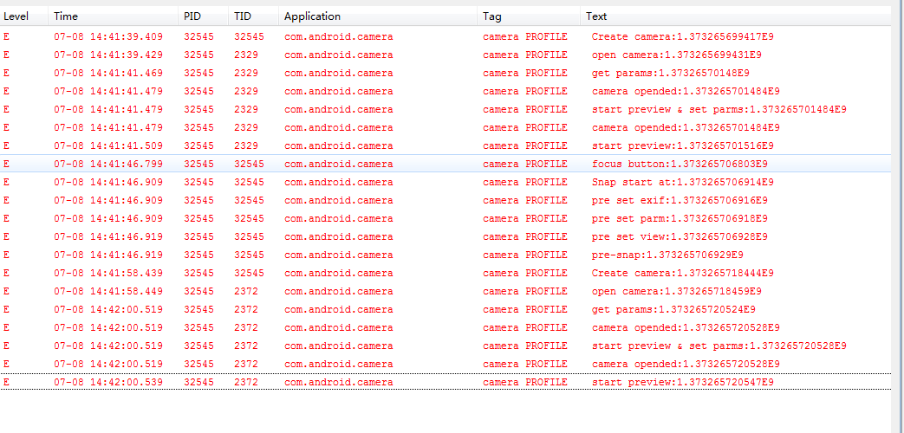Image resolution: width=904 pixels, height=433 pixels.
Task: Select the 'pre set parm:1.373265706918E9' entry
Action: pos(445,219)
